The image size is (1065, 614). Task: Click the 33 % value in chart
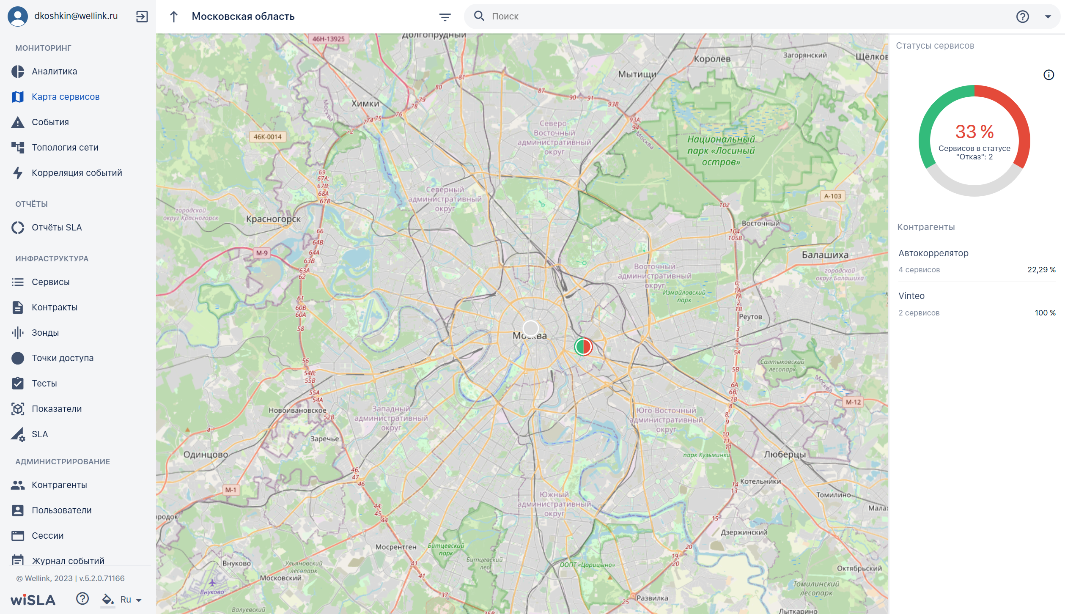coord(974,132)
